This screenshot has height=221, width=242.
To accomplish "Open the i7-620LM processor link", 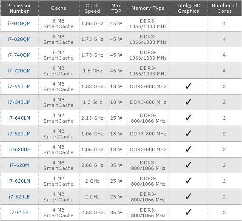I will coord(19,181).
